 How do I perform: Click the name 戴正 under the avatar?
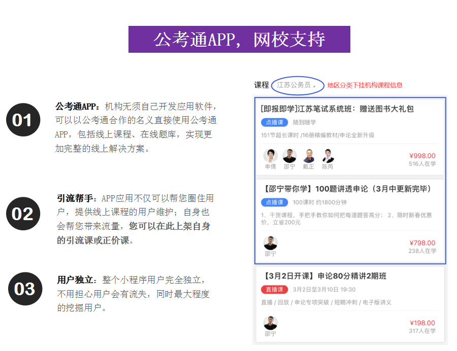309,167
